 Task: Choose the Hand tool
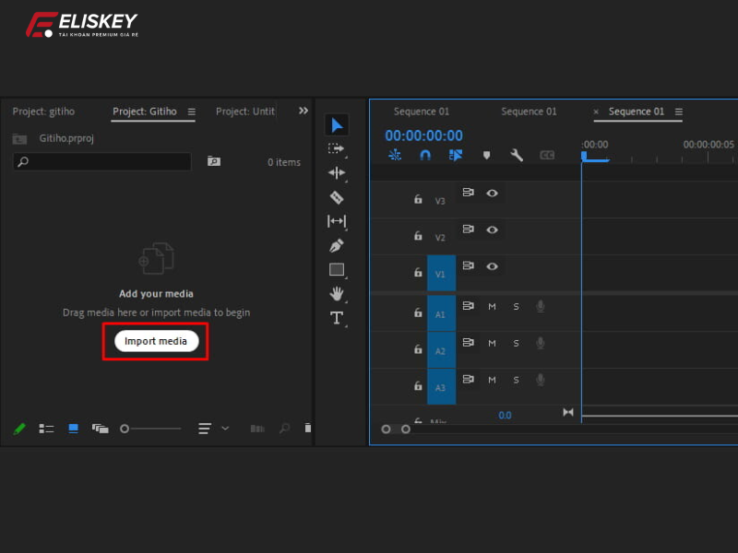(x=337, y=294)
